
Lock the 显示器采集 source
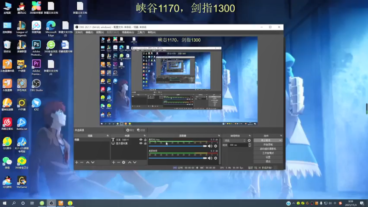pos(145,143)
